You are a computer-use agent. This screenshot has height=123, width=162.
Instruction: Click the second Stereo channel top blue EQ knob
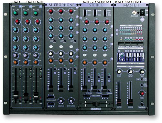click(95, 30)
